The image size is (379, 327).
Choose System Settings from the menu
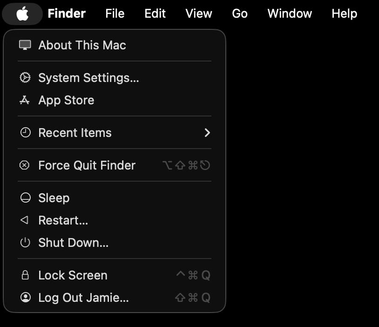(x=89, y=78)
